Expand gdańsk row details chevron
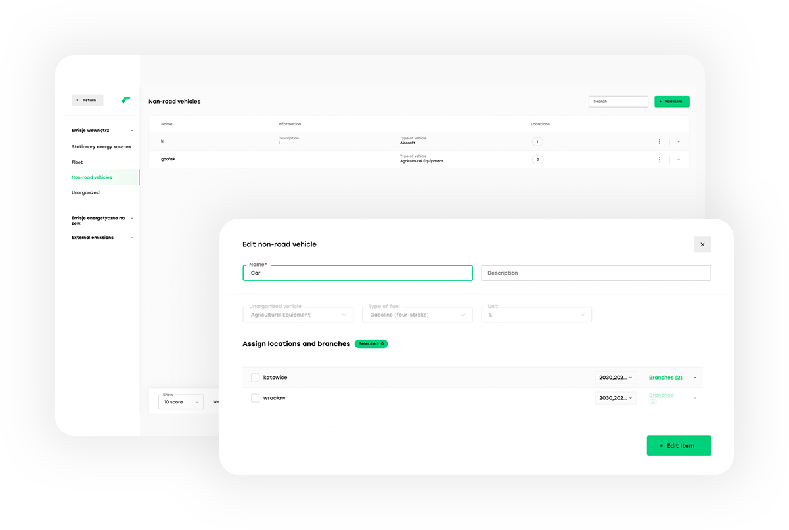Screen dimensions: 789x530 (679, 160)
